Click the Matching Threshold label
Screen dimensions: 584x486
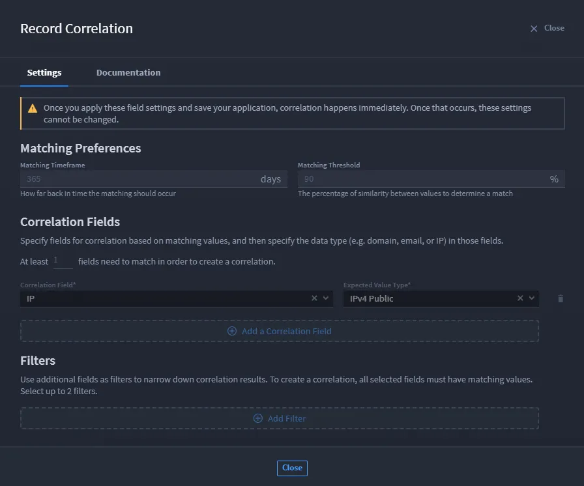[329, 165]
